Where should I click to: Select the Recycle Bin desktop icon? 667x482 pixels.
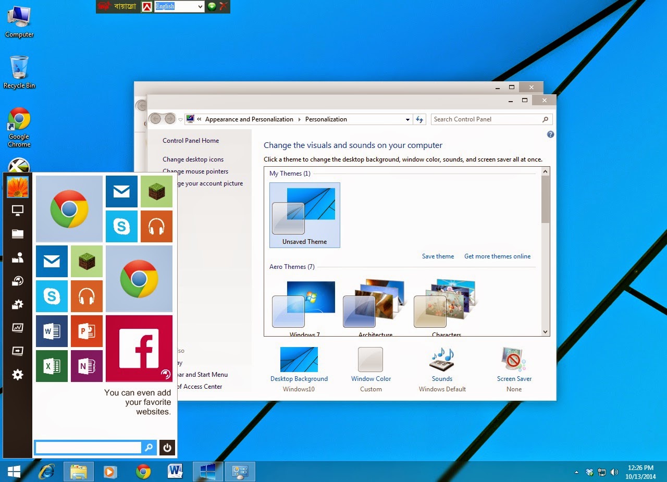(19, 72)
